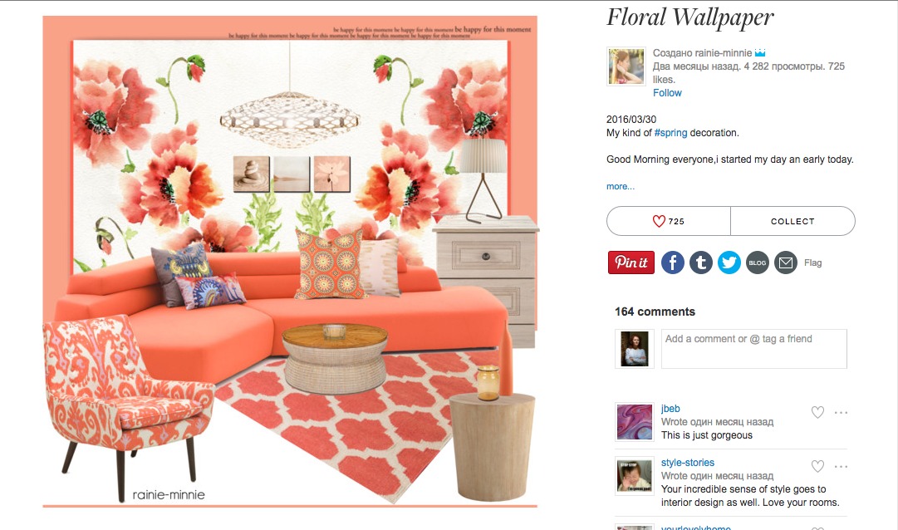Open the #spring hashtag link
898x530 pixels.
[670, 133]
